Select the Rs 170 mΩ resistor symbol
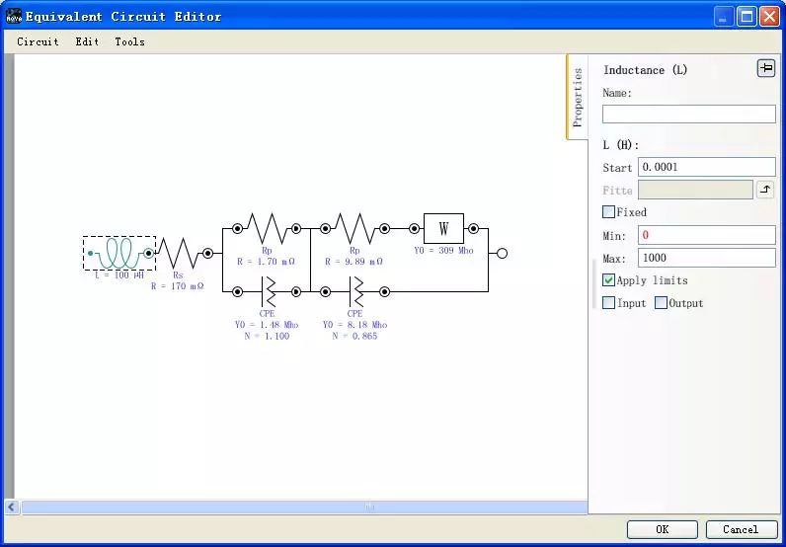 pyautogui.click(x=179, y=253)
